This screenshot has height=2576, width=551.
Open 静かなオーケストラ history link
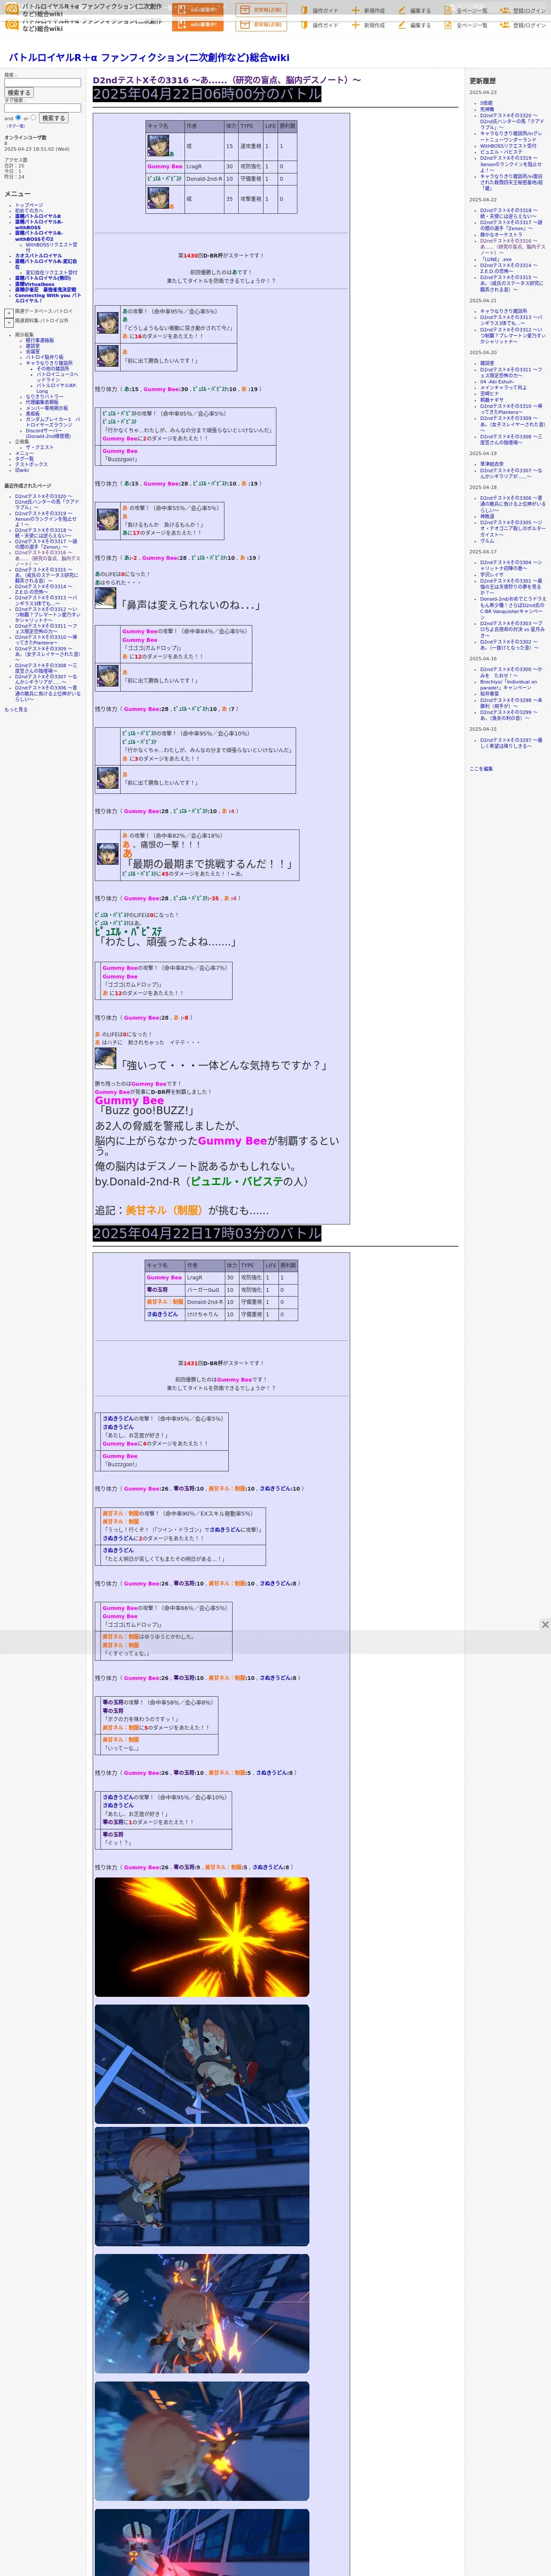coord(501,234)
